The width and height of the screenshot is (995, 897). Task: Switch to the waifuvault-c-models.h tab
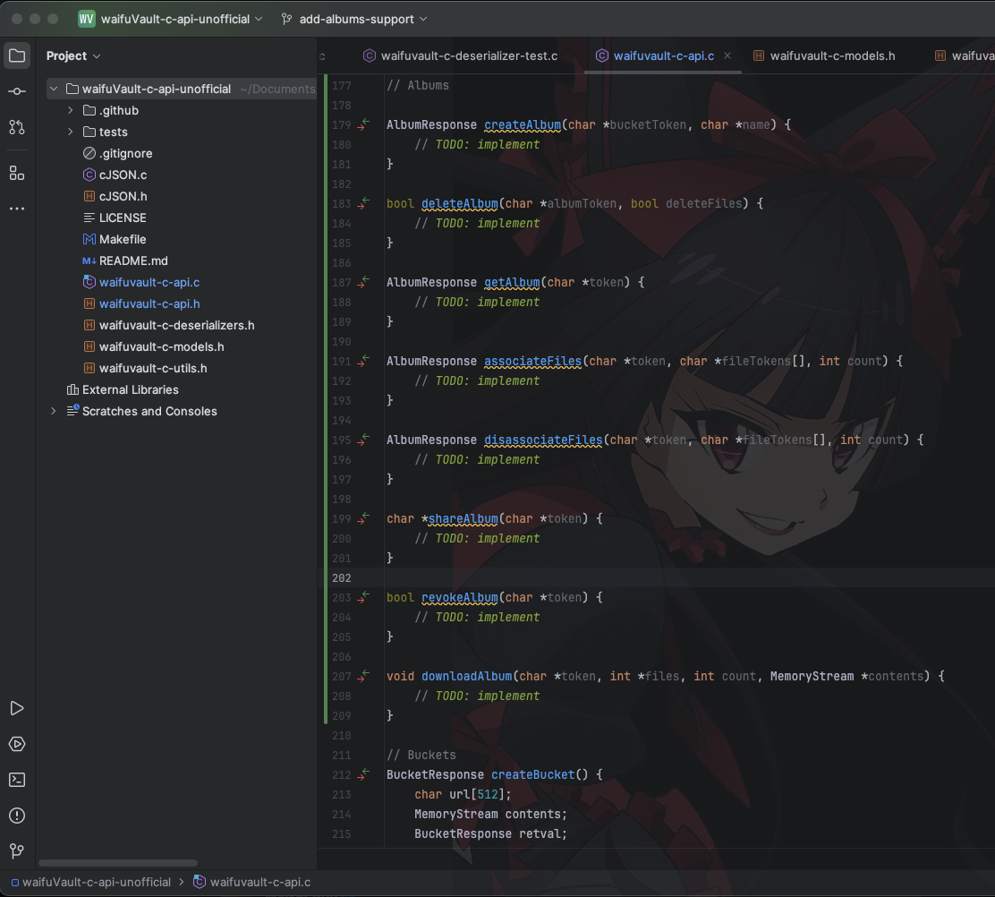[x=824, y=56]
